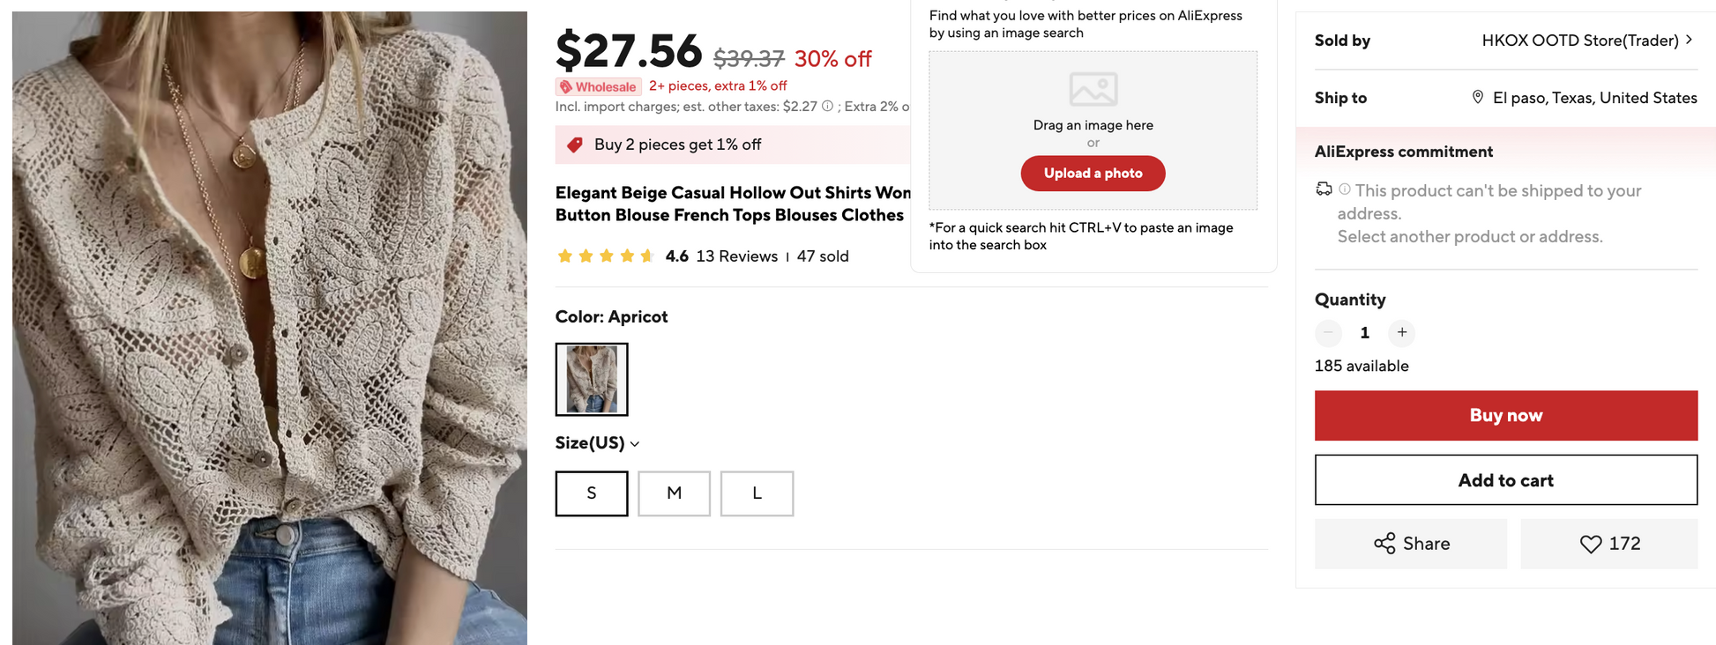Decrease quantity with the minus button
The height and width of the screenshot is (645, 1716).
1328,332
